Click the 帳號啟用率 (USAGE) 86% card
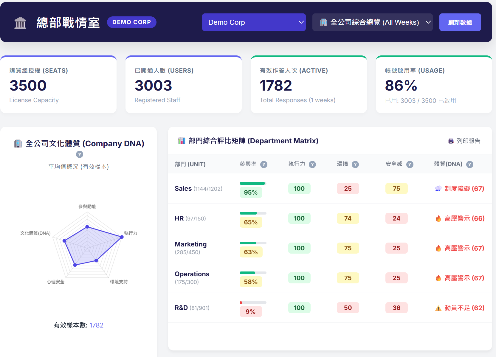 tap(434, 85)
